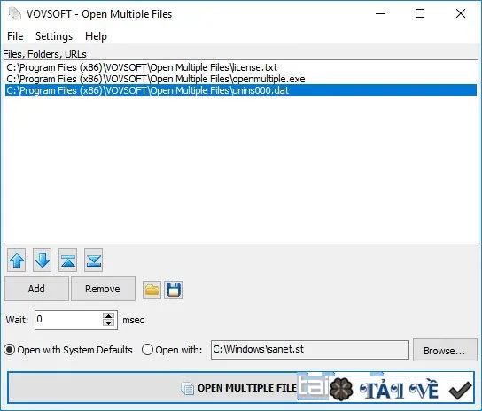The width and height of the screenshot is (482, 411).
Task: Click the Add button
Action: 36,289
